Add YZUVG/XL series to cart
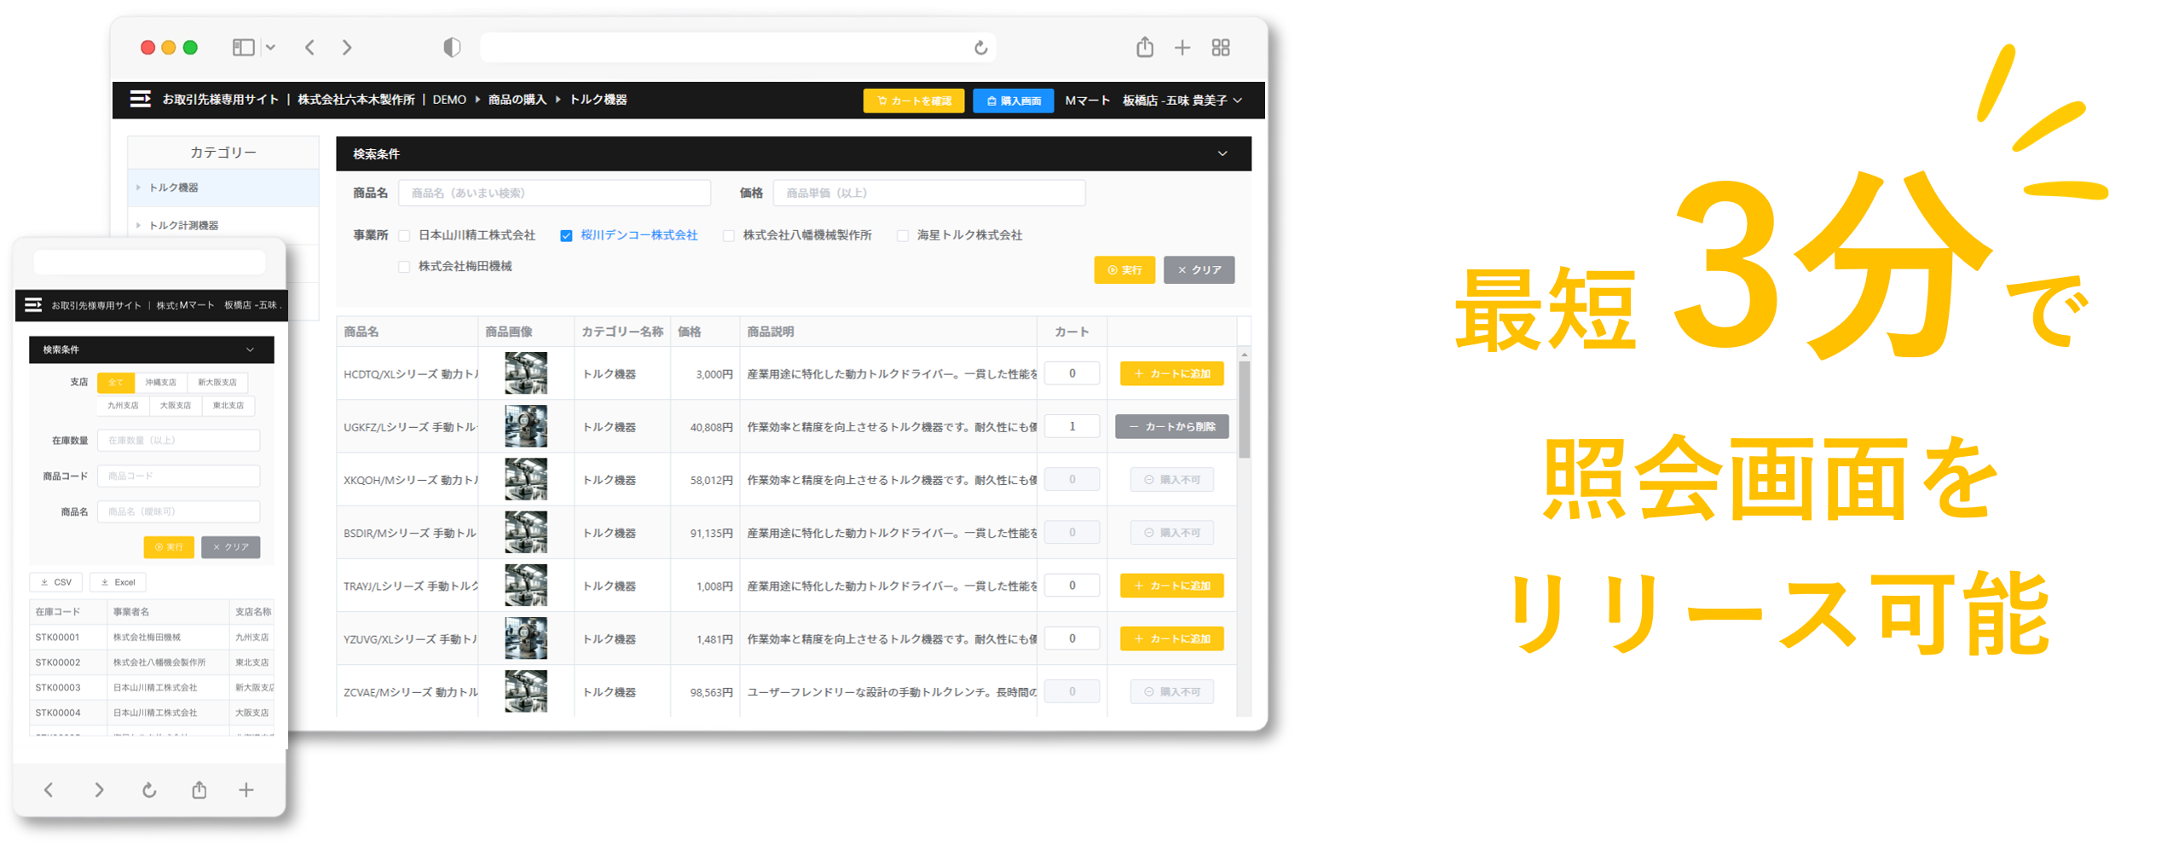 click(x=1171, y=638)
